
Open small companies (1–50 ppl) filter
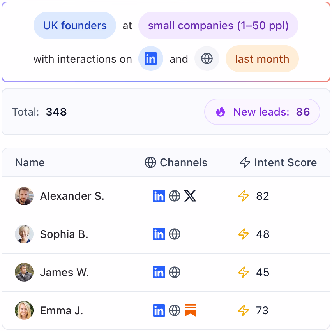coord(218,26)
